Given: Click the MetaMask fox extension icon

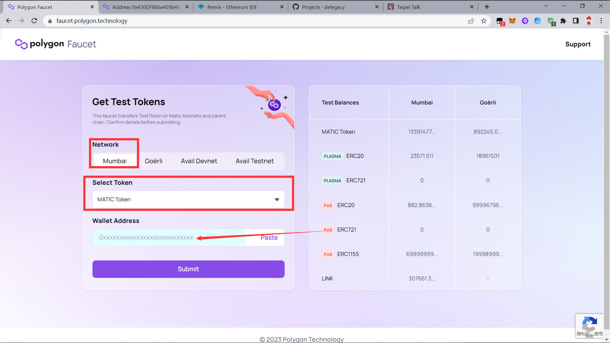Looking at the screenshot, I should 512,21.
